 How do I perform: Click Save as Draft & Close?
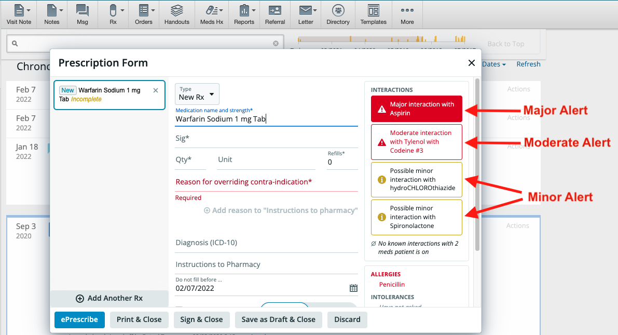click(x=278, y=319)
